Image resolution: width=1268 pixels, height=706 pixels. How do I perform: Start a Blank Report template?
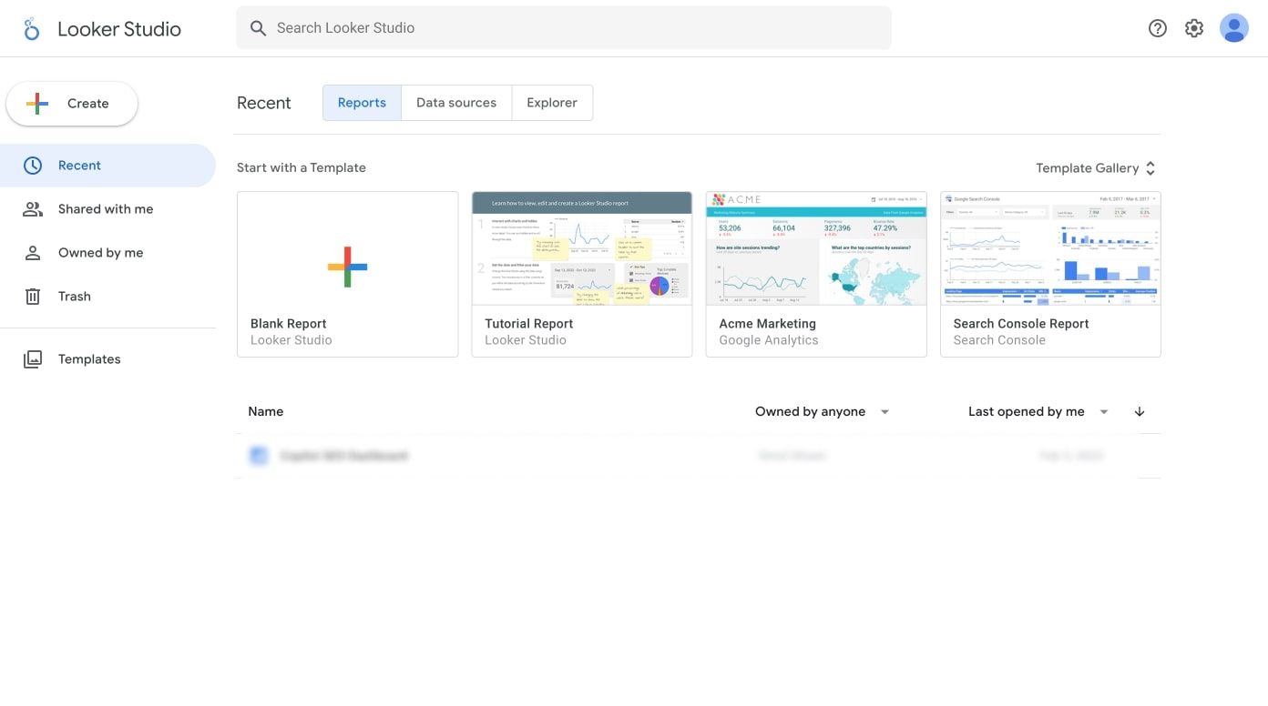(x=347, y=267)
